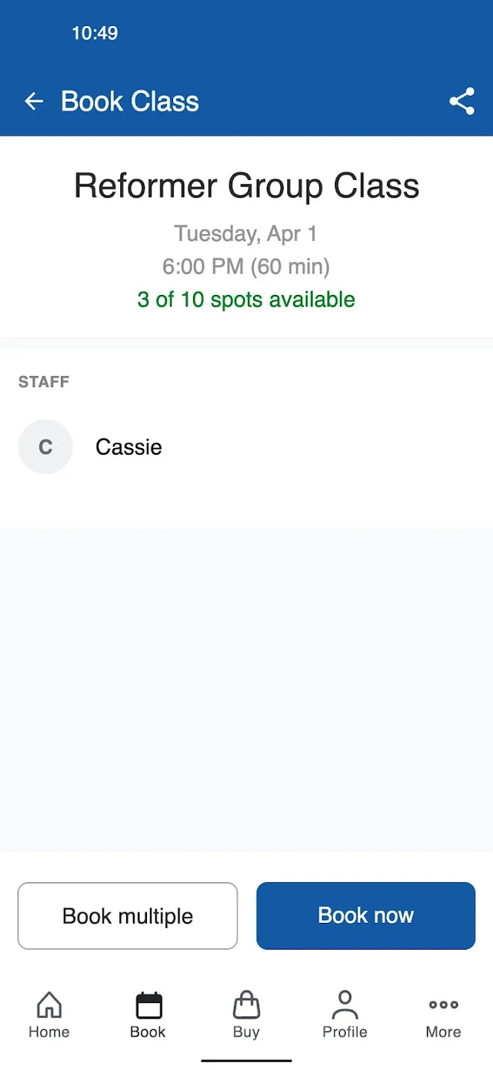Tap the 6:00 PM (60 min) time
This screenshot has width=493, height=1070.
point(246,266)
